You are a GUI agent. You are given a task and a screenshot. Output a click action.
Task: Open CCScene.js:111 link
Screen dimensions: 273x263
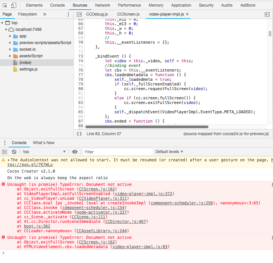pos(89,217)
